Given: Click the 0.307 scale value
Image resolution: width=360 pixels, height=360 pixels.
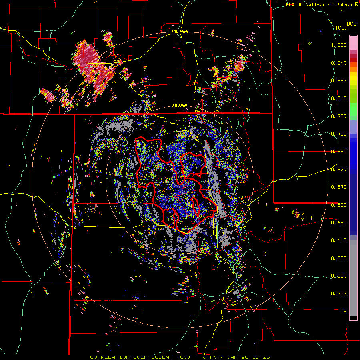Looking at the screenshot, I should tap(339, 276).
